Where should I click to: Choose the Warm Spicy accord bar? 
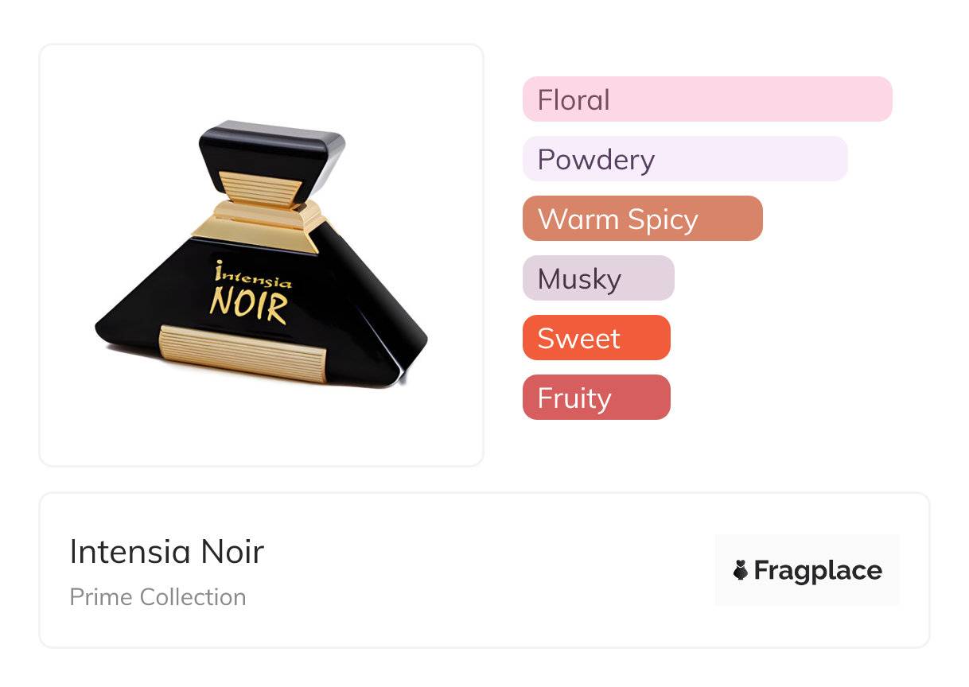click(642, 219)
